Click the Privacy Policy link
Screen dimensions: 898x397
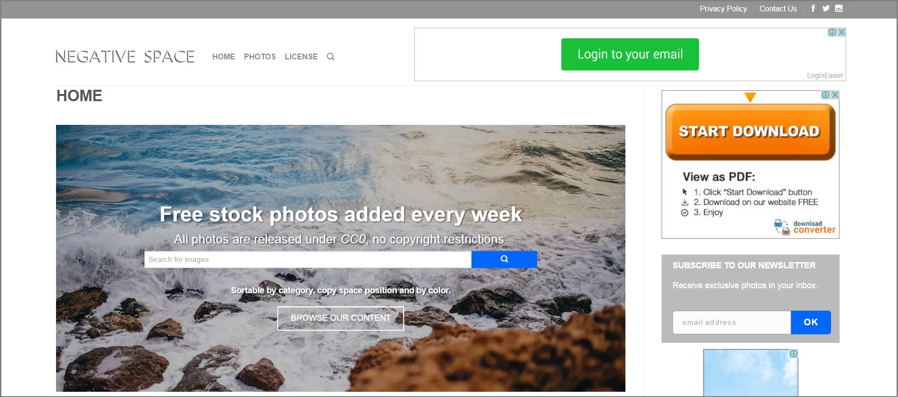[x=723, y=9]
